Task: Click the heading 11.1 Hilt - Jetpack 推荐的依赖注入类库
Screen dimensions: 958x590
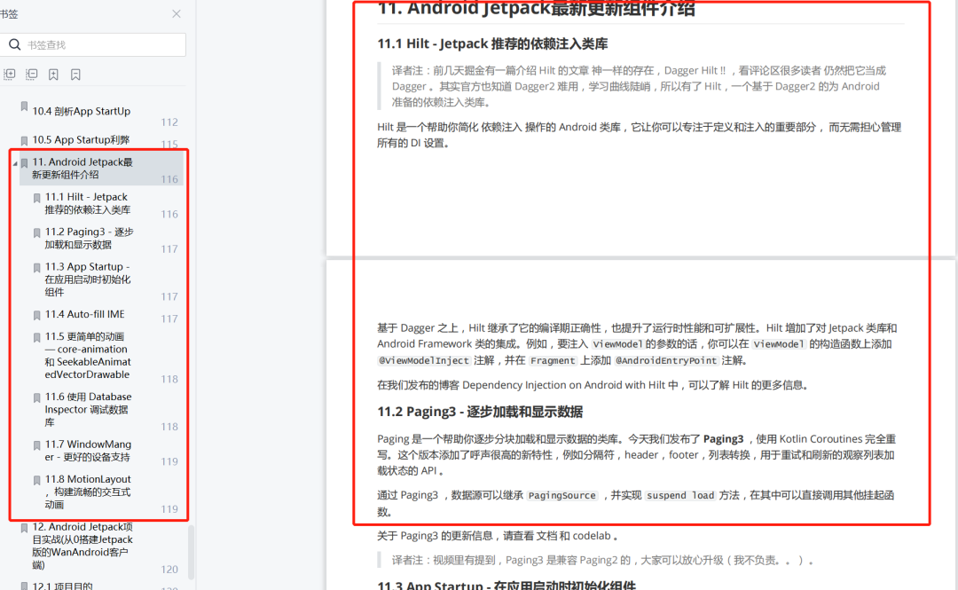Action: tap(492, 44)
